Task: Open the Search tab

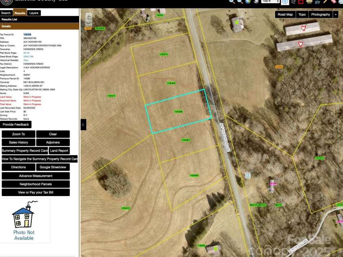Action: click(6, 13)
